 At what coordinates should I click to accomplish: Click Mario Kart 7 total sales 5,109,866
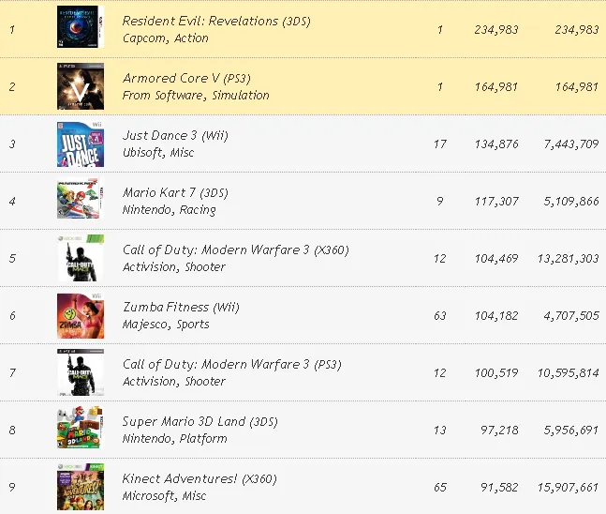coord(566,201)
